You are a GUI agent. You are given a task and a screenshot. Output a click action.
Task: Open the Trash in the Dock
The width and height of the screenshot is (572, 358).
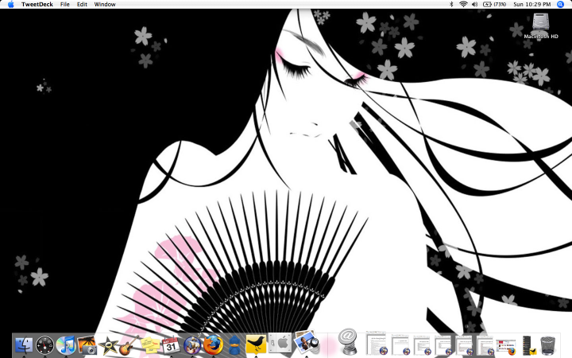click(547, 345)
